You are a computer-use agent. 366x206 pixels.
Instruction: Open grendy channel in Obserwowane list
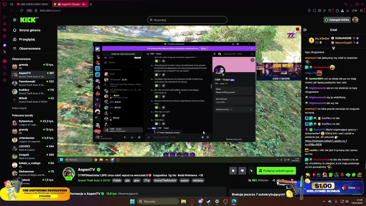coord(33,66)
